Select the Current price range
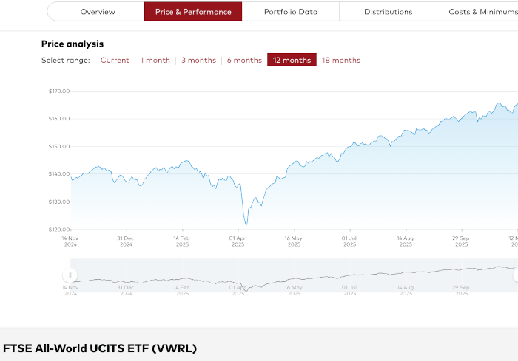Screen dimensions: 518x361 (115, 60)
